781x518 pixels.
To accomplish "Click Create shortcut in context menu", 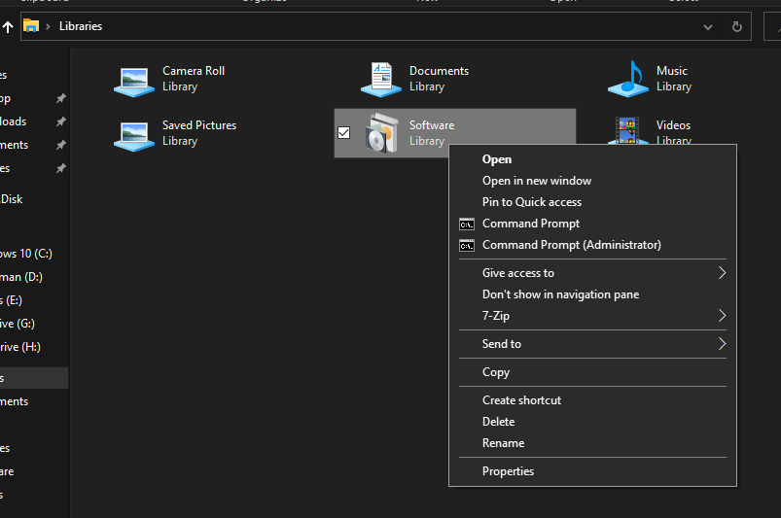I will point(521,400).
